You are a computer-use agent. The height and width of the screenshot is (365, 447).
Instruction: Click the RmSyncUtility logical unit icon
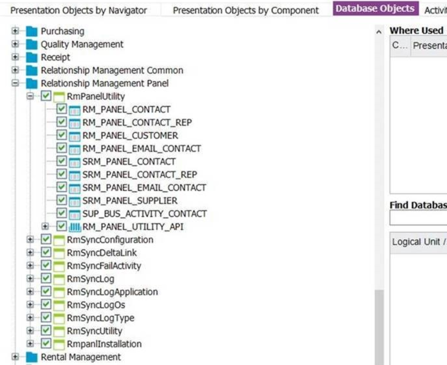pos(59,331)
